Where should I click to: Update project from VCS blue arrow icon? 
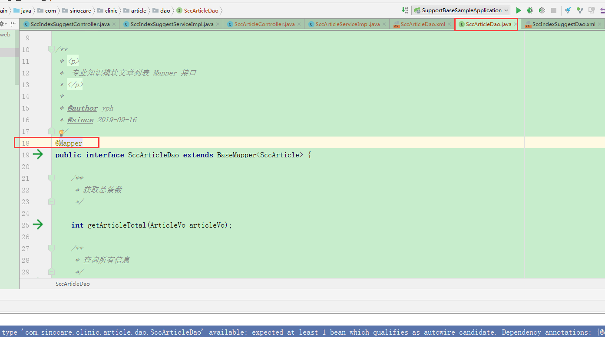[568, 10]
